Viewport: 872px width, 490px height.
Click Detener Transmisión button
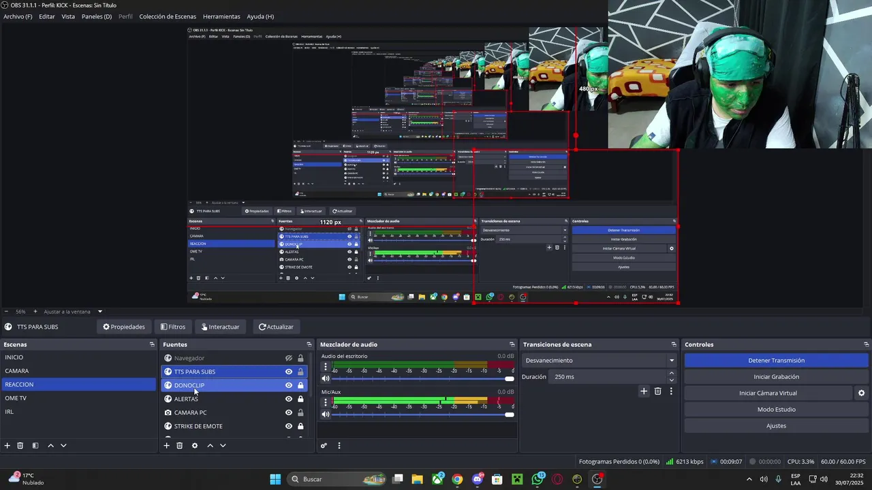(x=776, y=361)
